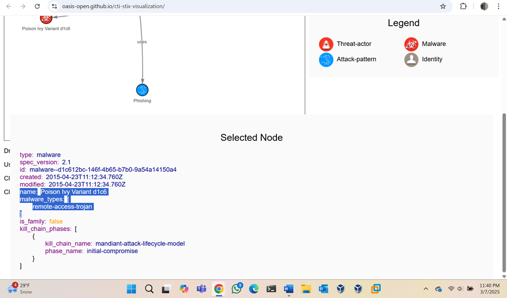The image size is (507, 298).
Task: Click the scrollbar up arrow
Action: point(504,19)
